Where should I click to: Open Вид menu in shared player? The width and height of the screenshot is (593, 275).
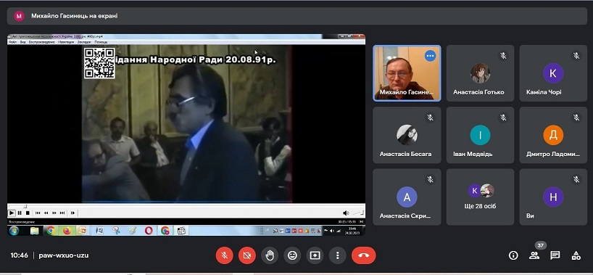pyautogui.click(x=22, y=42)
